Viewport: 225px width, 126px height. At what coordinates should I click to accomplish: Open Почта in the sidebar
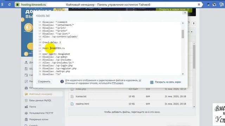pos(33,107)
